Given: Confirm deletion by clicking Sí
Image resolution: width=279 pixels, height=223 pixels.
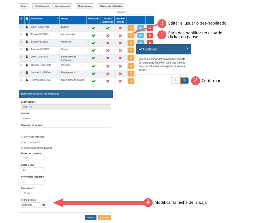Looking at the screenshot, I should click(176, 80).
